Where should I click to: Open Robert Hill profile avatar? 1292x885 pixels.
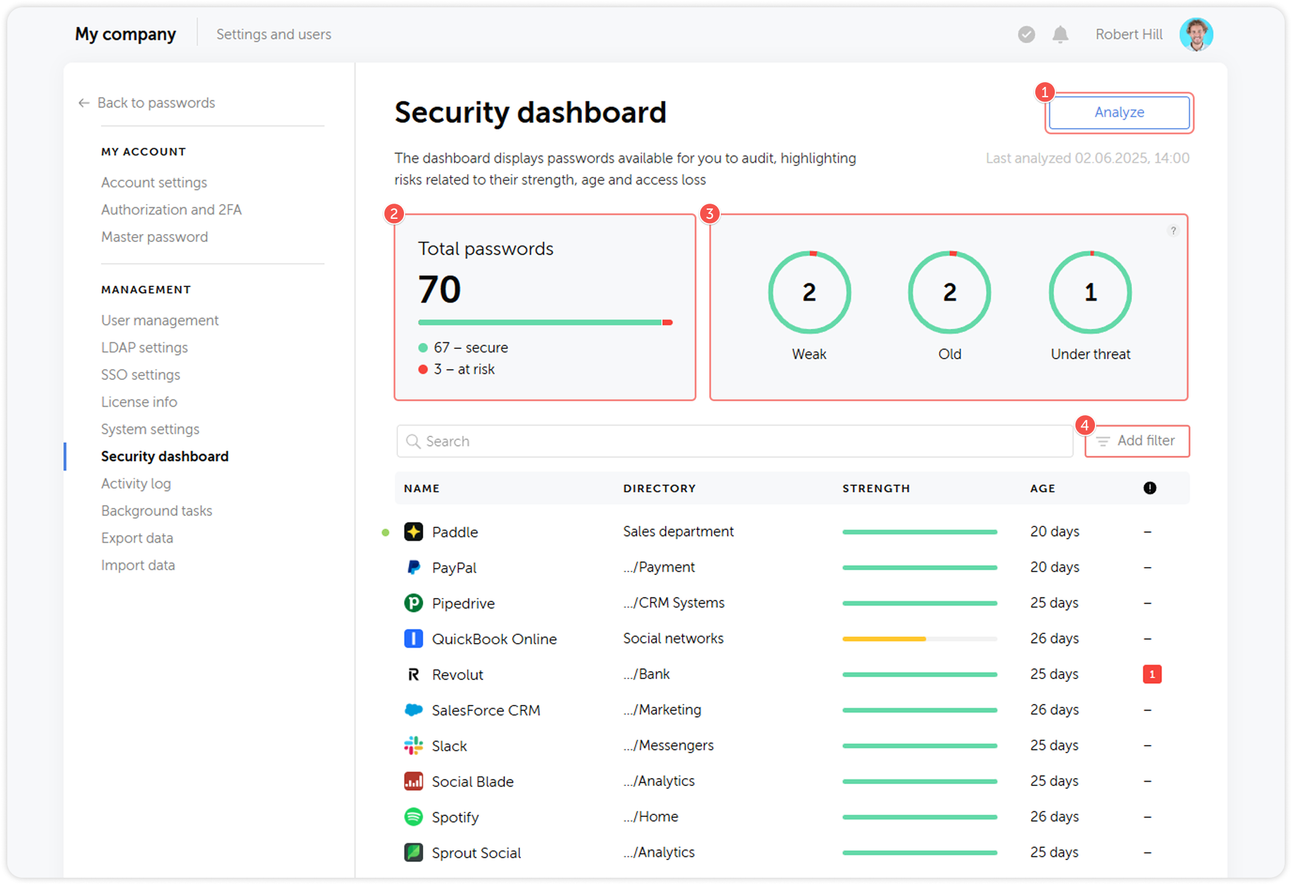tap(1196, 35)
